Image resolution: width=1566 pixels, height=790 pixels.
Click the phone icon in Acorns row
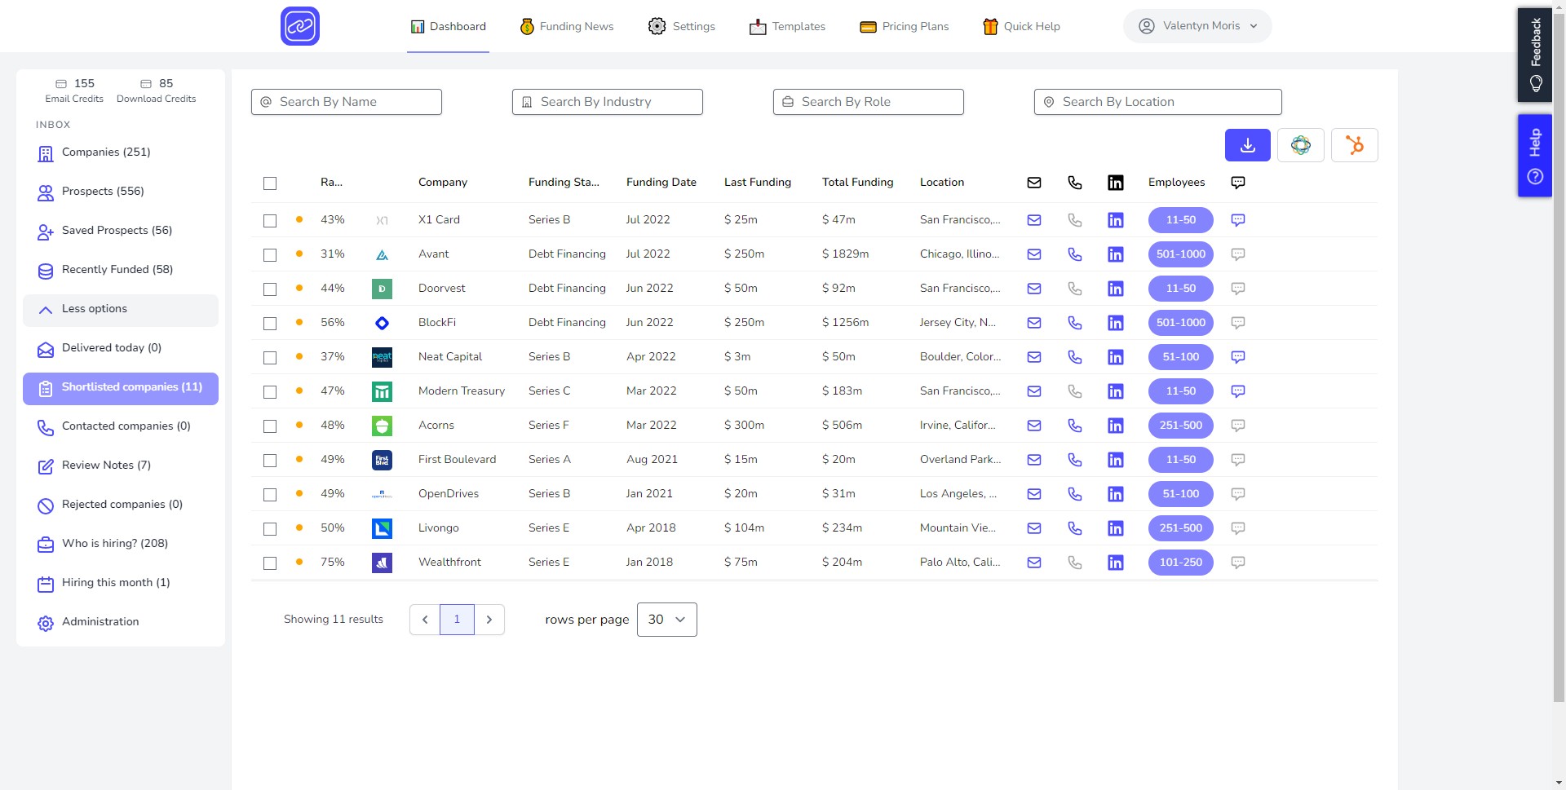point(1075,426)
